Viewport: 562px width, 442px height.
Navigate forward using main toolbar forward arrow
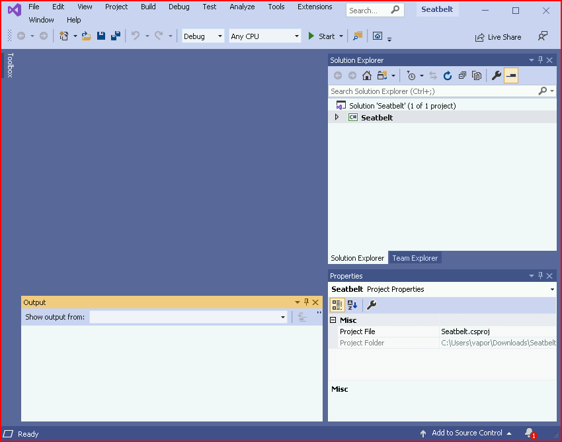tap(44, 36)
